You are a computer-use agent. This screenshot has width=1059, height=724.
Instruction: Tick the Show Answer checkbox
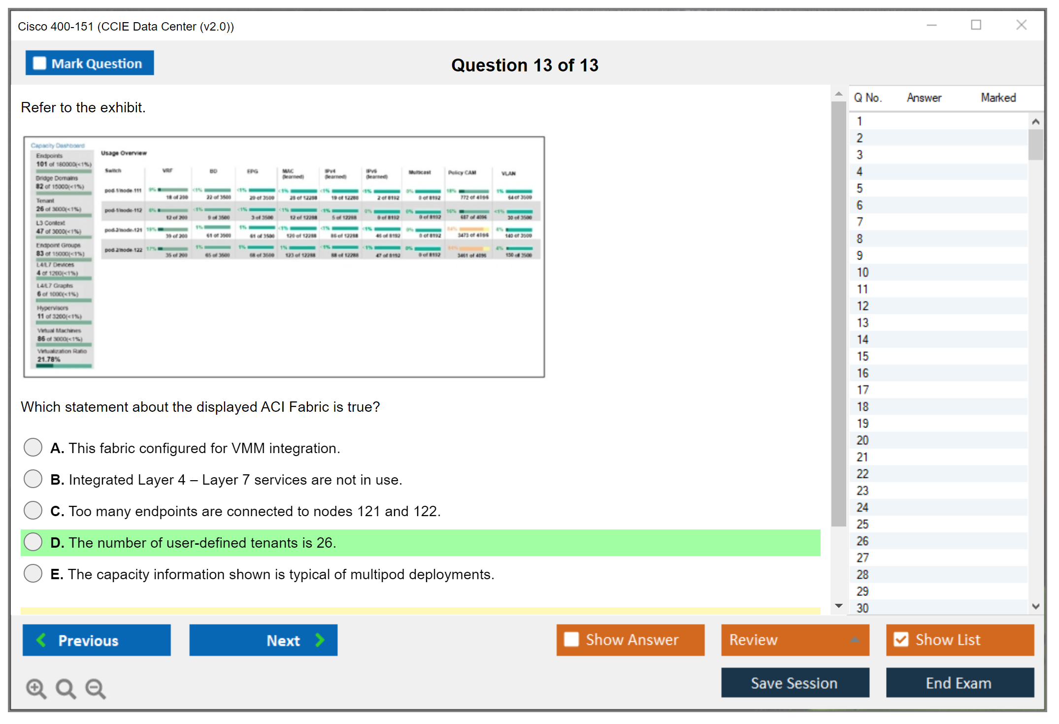(x=571, y=639)
